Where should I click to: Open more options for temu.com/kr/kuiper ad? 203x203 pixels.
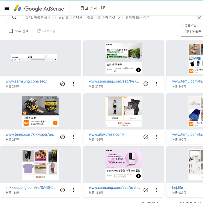point(73,137)
